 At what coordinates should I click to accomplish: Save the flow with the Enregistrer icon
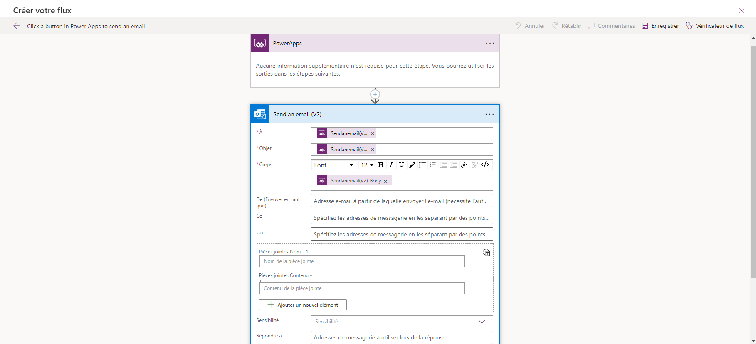coord(645,26)
